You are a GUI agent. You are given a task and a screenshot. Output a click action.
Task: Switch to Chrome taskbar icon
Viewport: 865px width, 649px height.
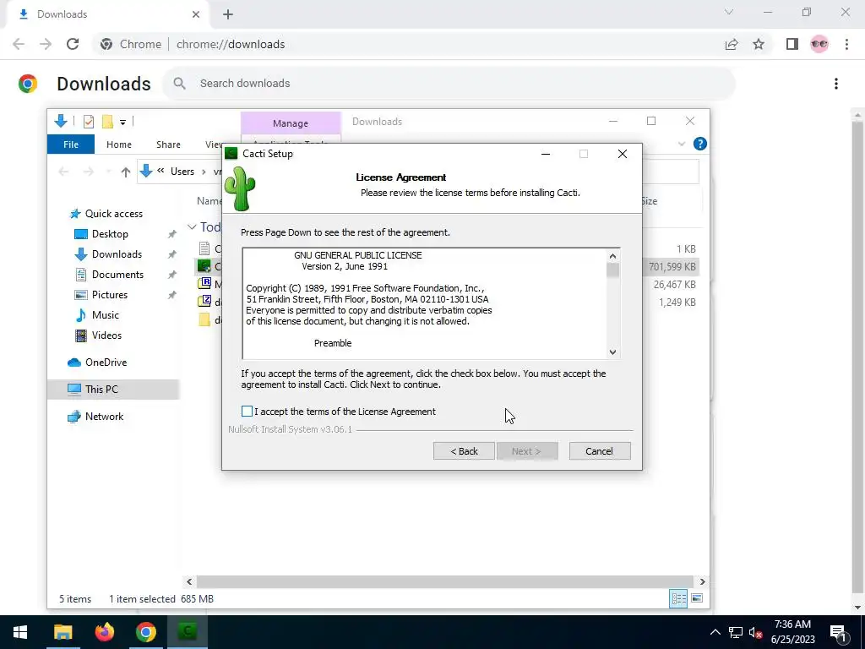tap(145, 632)
